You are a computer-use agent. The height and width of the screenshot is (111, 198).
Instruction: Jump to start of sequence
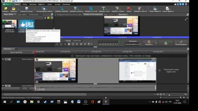(x=57, y=44)
